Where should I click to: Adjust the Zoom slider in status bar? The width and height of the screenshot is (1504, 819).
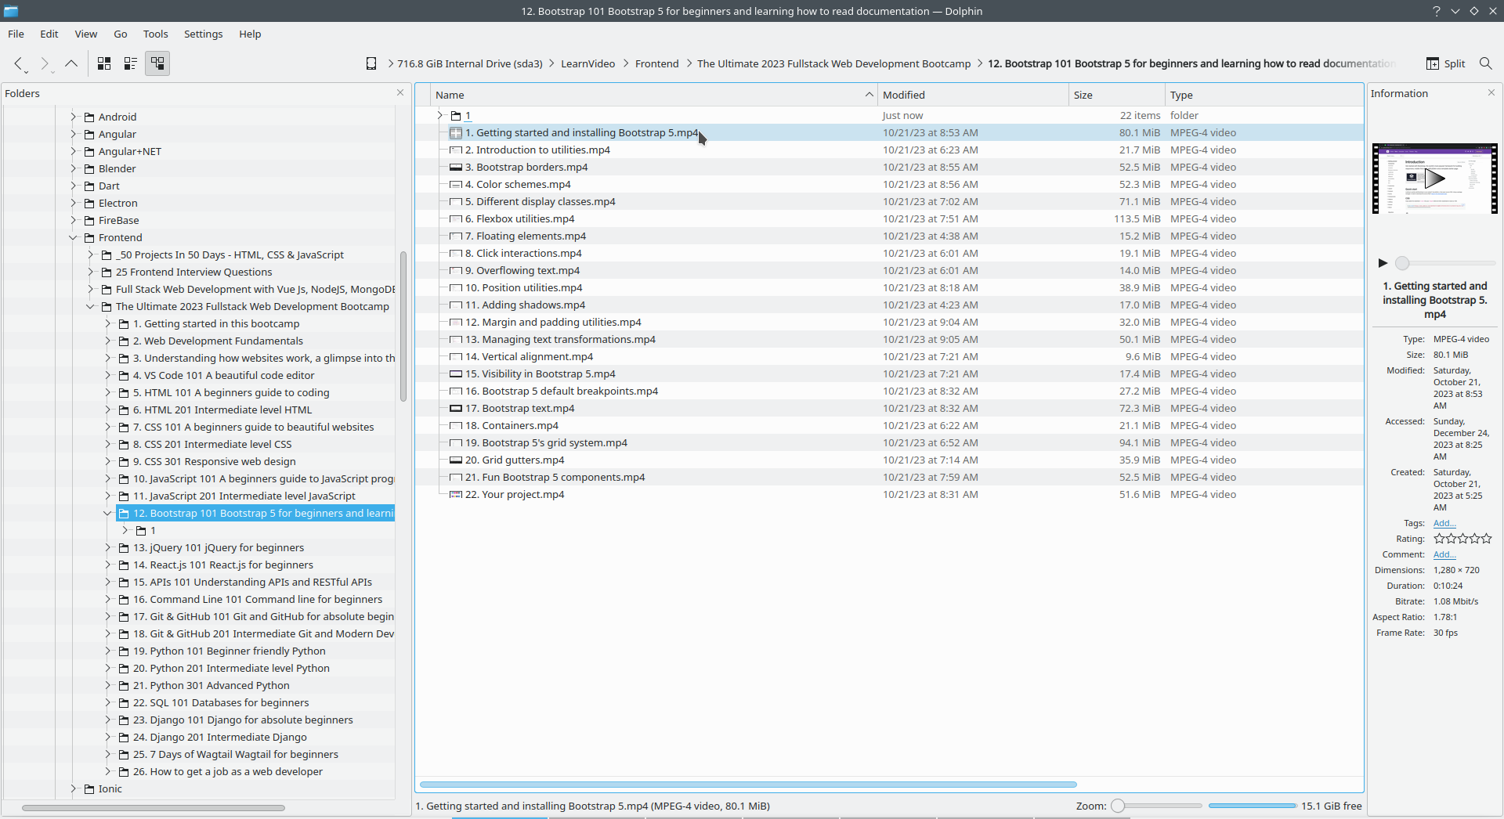click(1157, 806)
